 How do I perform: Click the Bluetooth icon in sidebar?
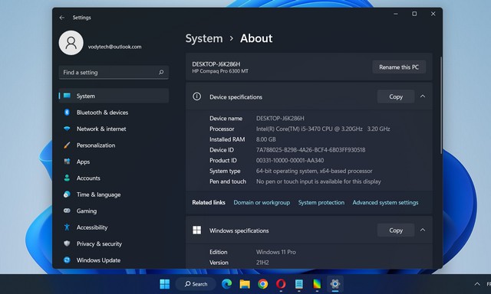tap(67, 112)
